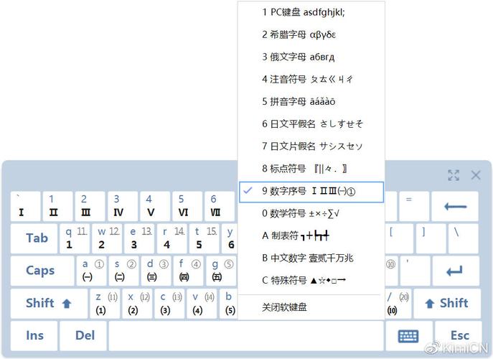Choose A 制表符 option
Image resolution: width=493 pixels, height=359 pixels.
click(x=311, y=236)
